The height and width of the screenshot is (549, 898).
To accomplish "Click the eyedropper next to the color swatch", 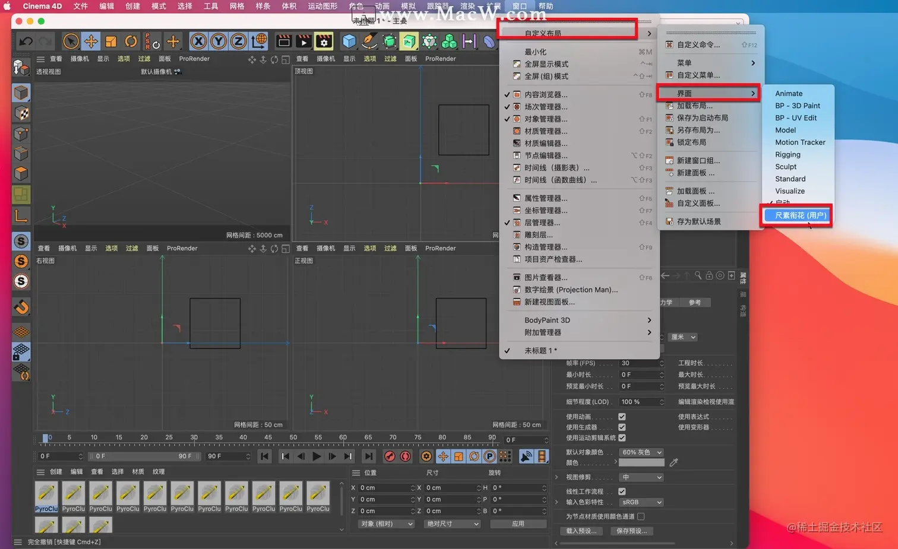I will pyautogui.click(x=673, y=462).
